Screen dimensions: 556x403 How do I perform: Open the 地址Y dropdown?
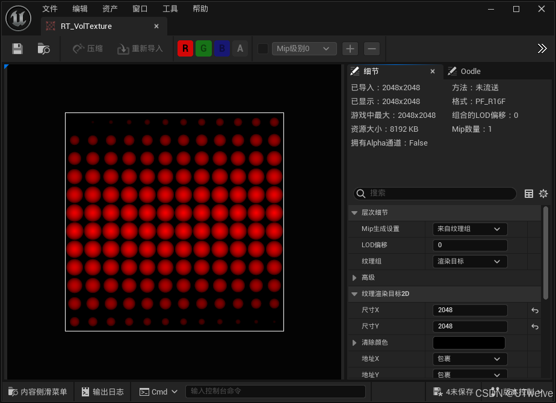470,374
